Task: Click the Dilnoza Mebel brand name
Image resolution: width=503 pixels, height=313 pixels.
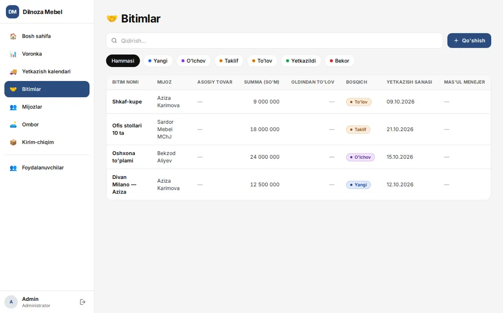Action: point(42,12)
